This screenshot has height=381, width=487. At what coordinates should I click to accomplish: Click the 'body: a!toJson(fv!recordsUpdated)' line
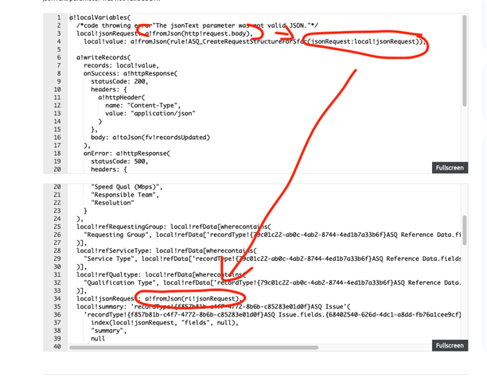pyautogui.click(x=150, y=138)
